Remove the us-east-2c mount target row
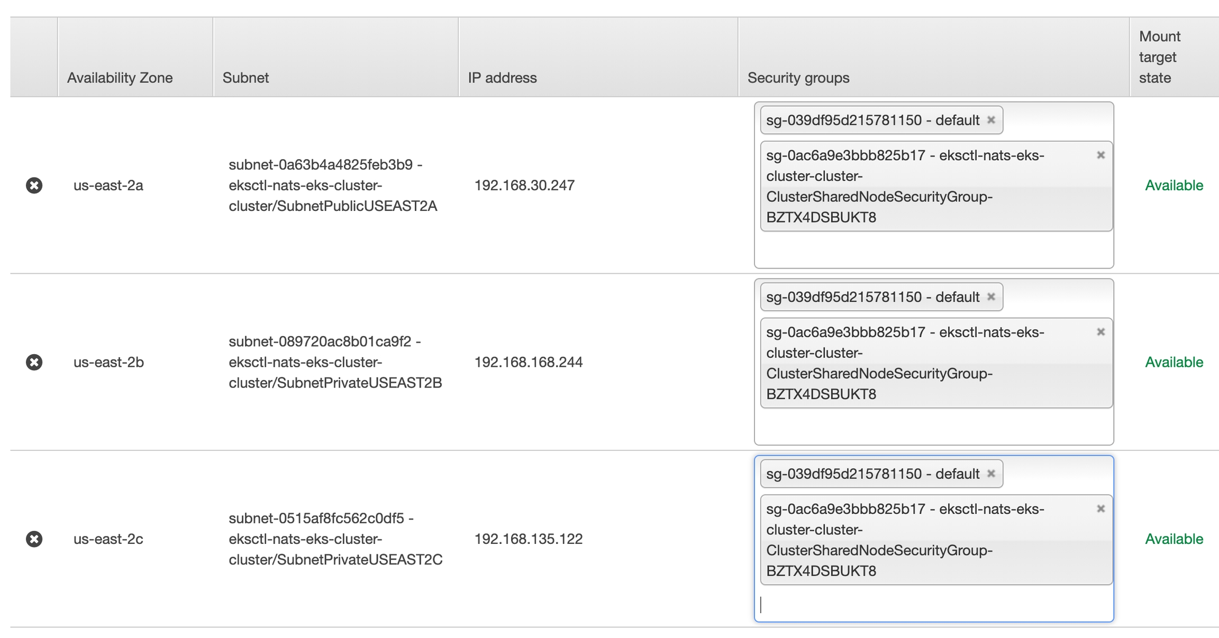The image size is (1219, 638). [34, 539]
